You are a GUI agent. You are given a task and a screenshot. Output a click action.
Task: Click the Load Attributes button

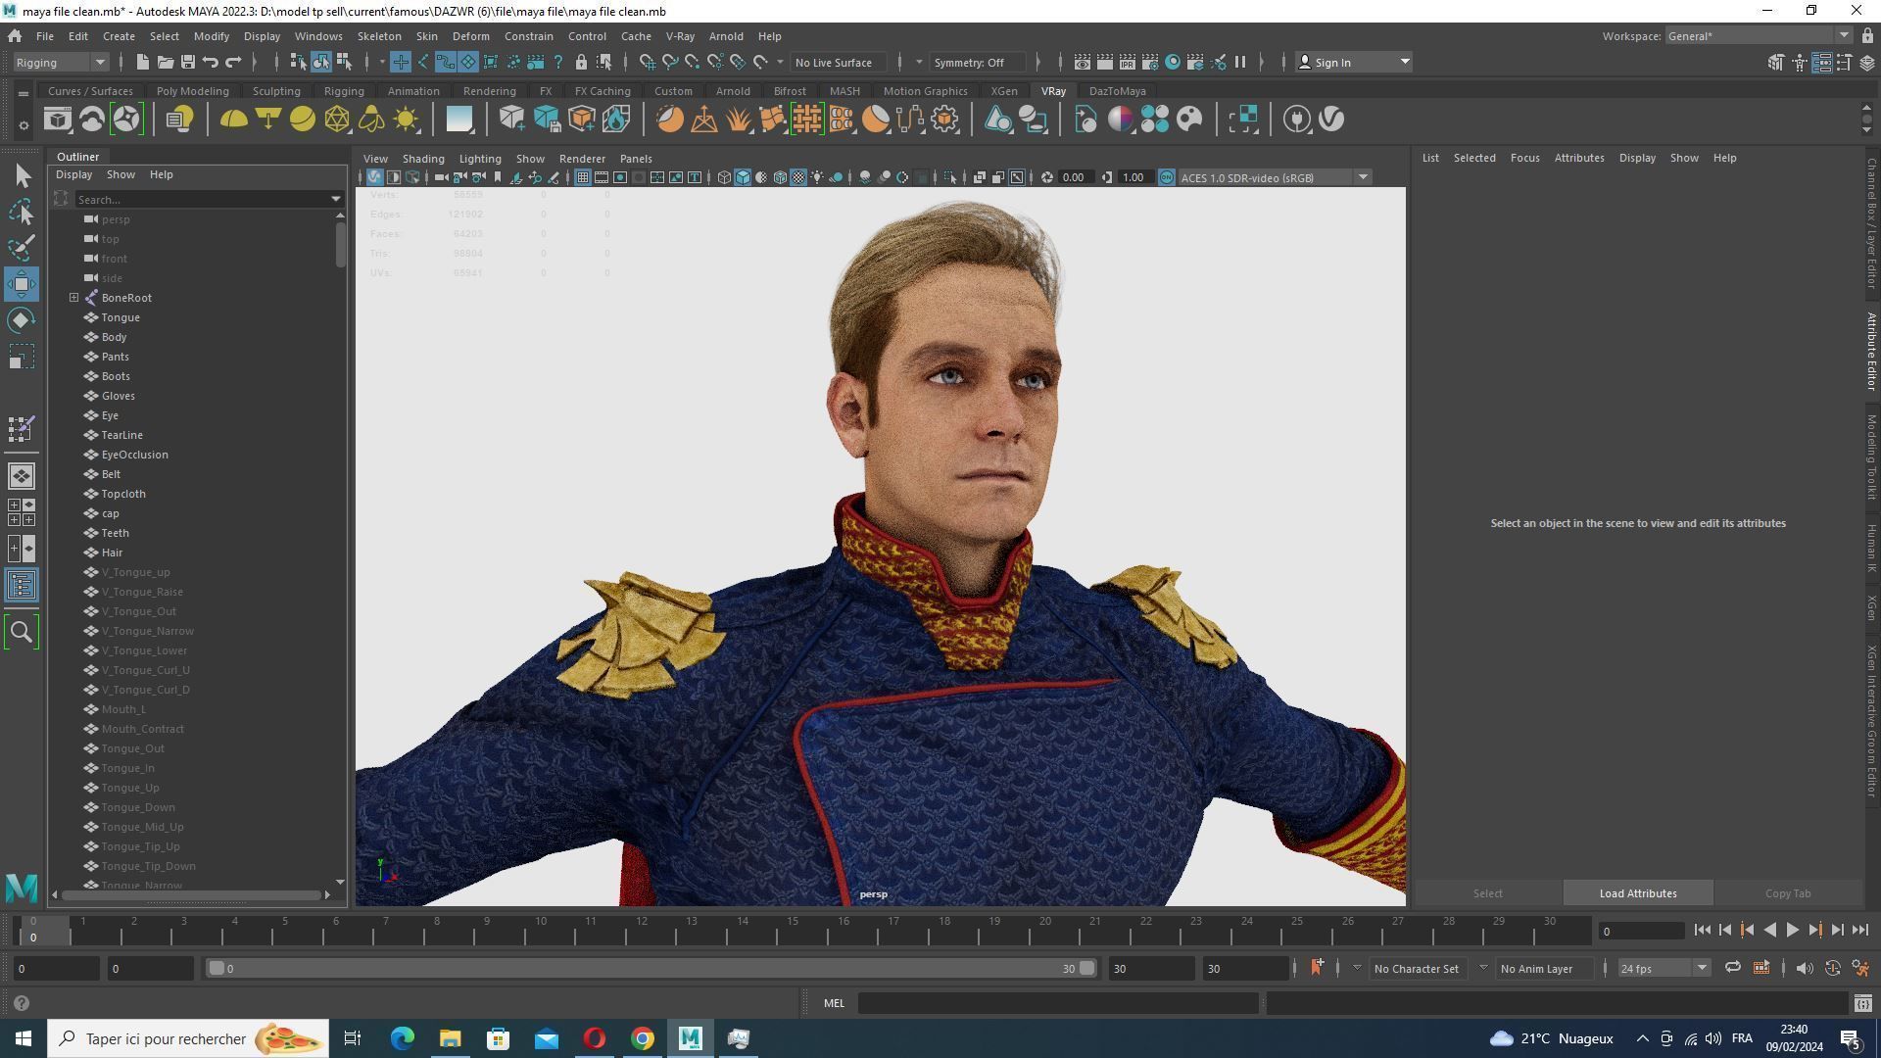[1638, 893]
